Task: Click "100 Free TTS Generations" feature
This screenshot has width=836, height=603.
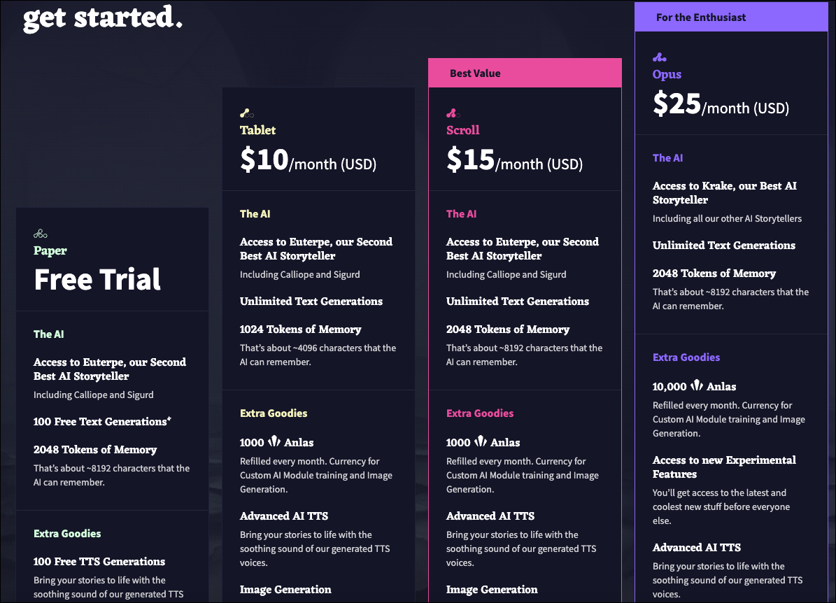Action: tap(99, 561)
